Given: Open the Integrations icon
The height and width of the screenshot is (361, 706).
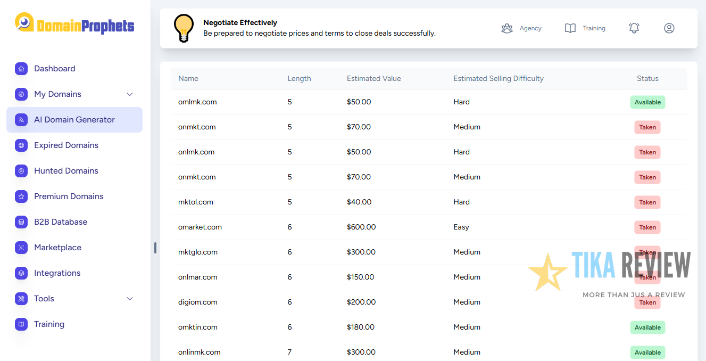Looking at the screenshot, I should (21, 273).
